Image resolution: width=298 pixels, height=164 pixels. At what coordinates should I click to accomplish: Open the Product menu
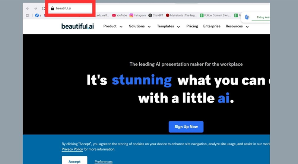tap(110, 26)
